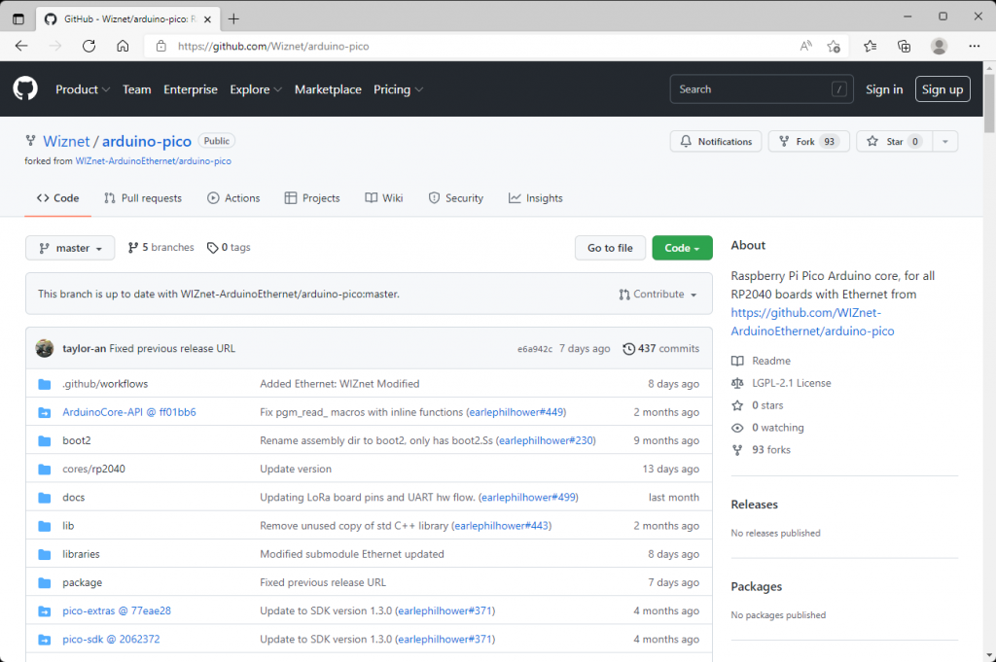This screenshot has width=996, height=662.
Task: Click the page vertical scrollbar thumb
Action: tap(989, 103)
